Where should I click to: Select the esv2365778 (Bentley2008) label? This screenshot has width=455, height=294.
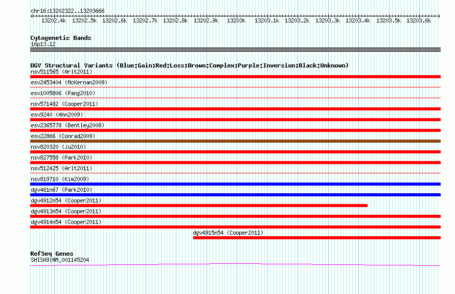(x=67, y=125)
